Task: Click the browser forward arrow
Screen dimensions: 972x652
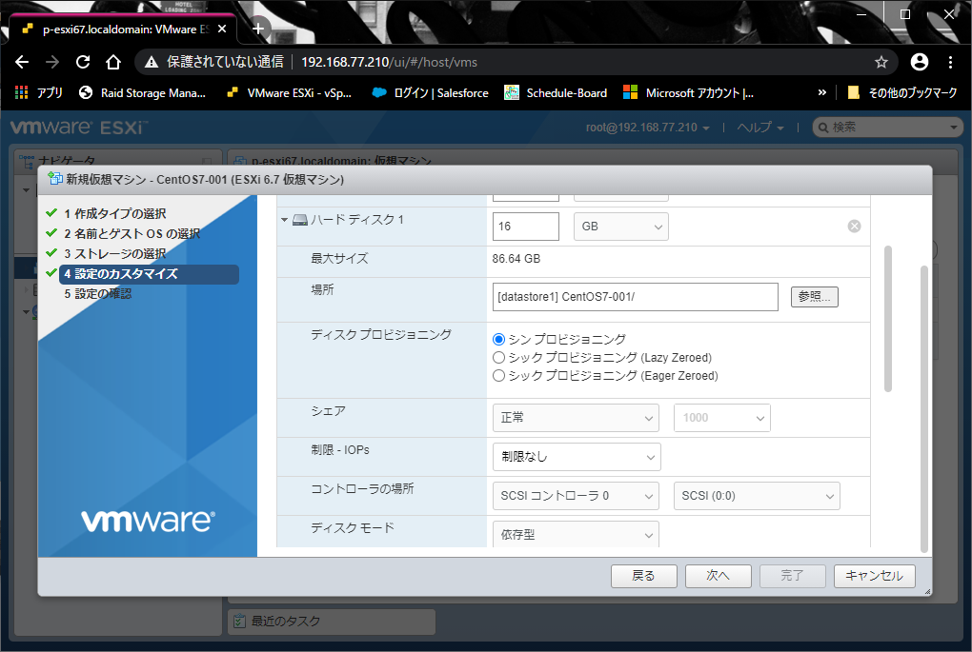Action: [x=52, y=62]
